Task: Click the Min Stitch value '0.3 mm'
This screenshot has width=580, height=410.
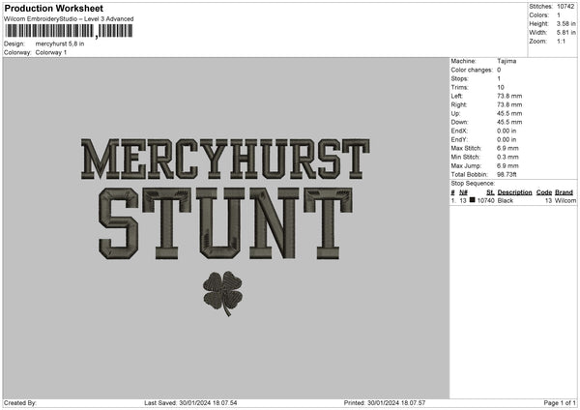Action: [507, 158]
